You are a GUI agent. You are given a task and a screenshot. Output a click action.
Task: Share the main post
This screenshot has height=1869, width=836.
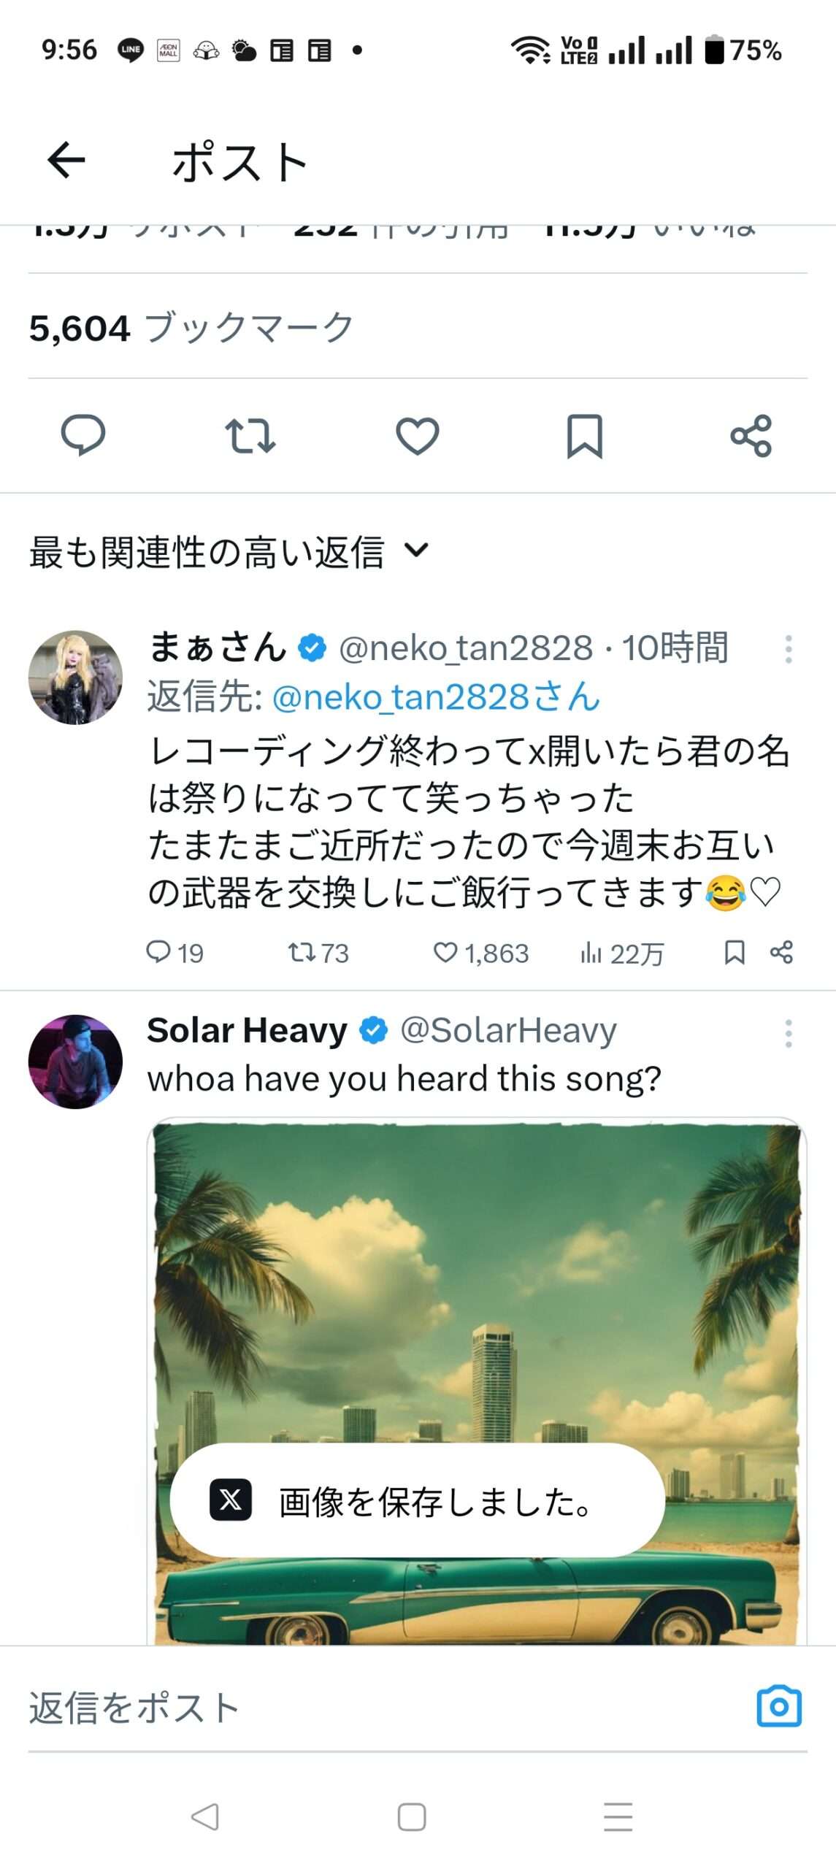tap(751, 436)
